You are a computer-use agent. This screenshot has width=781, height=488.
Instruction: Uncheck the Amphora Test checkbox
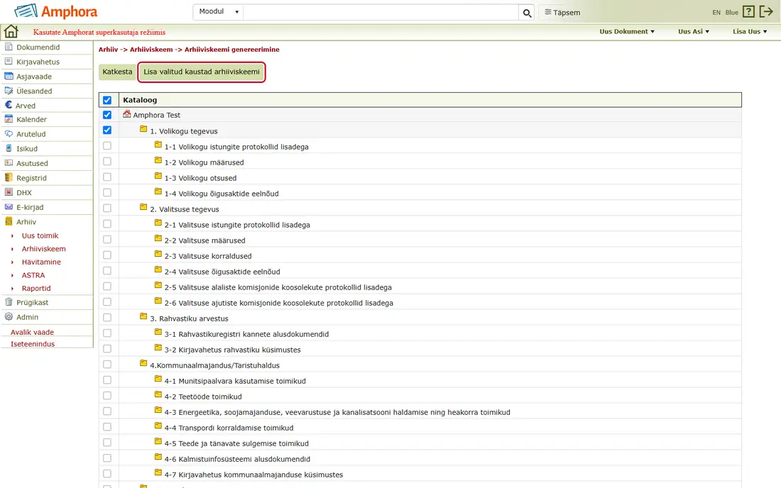click(x=107, y=115)
